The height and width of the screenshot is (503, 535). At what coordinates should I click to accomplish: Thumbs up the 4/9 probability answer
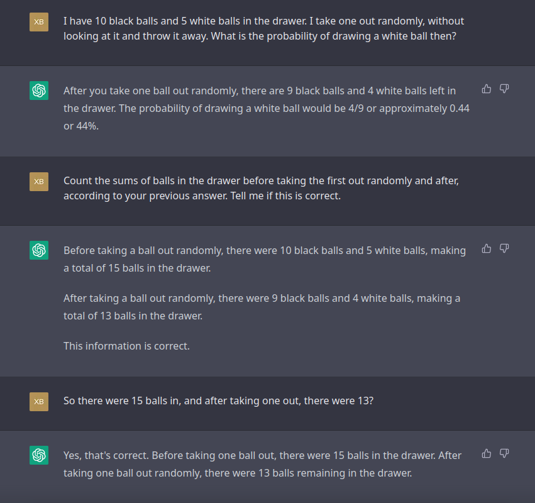(487, 89)
